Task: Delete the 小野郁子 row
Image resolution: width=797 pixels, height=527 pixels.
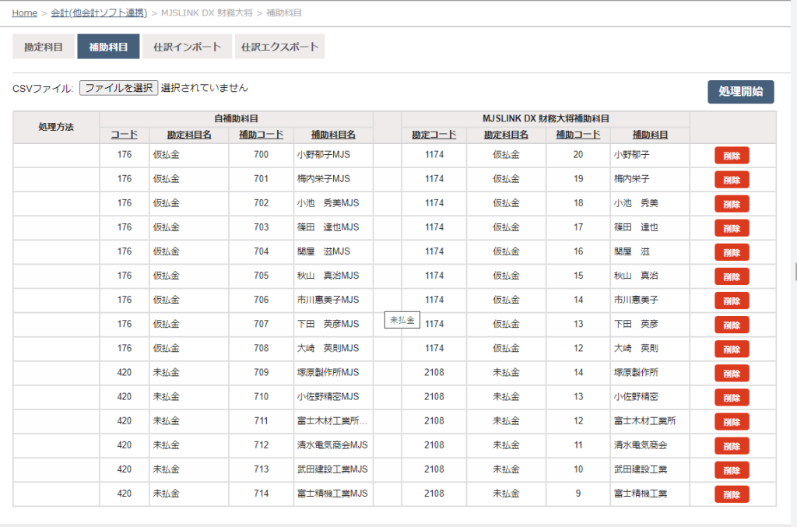Action: coord(732,156)
